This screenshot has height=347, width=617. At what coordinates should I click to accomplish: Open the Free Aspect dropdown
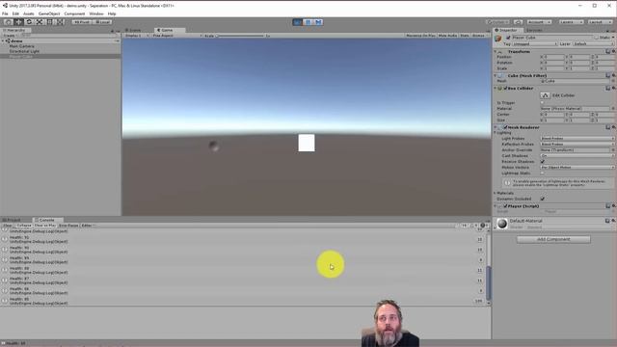[x=177, y=36]
